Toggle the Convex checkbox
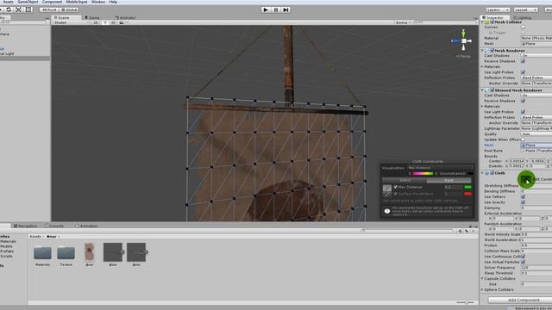Viewport: 552px width, 310px height. (524, 27)
